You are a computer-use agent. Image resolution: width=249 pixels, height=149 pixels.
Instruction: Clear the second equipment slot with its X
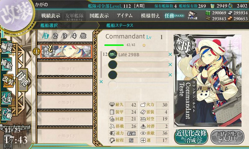click(x=170, y=65)
